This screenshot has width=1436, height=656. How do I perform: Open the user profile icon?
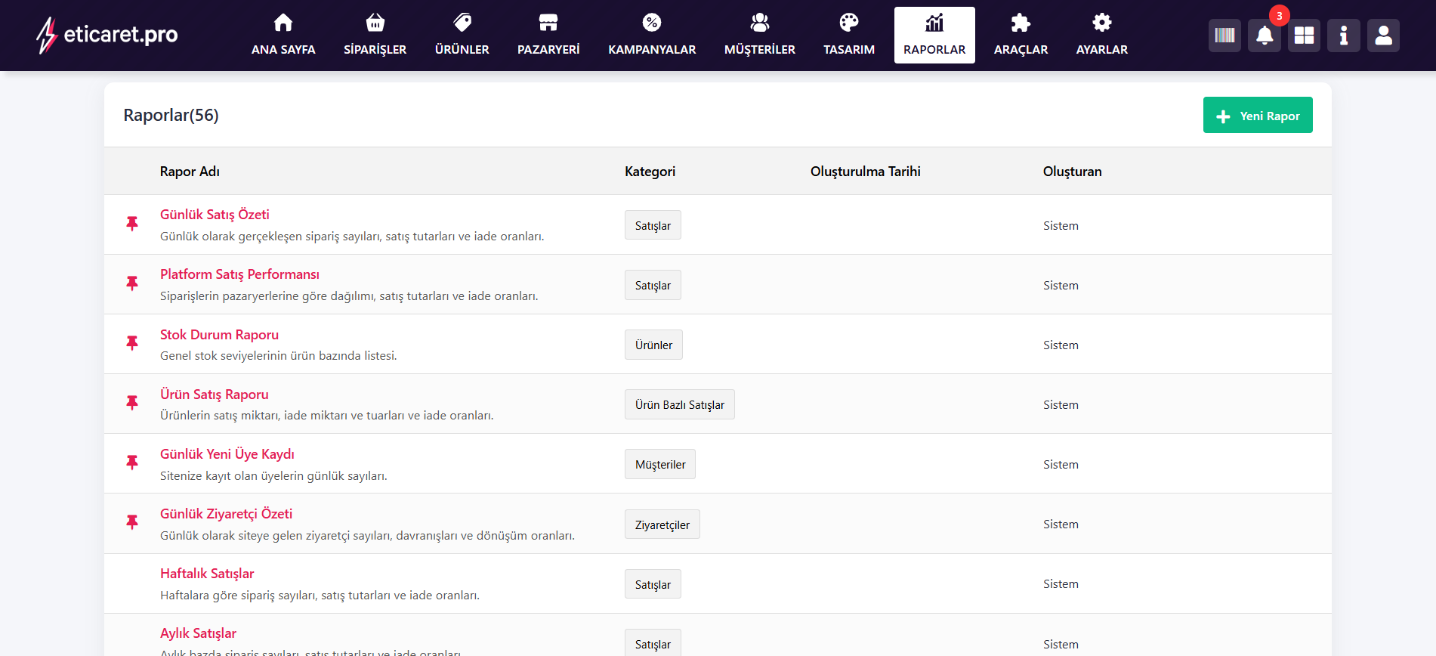coord(1383,36)
